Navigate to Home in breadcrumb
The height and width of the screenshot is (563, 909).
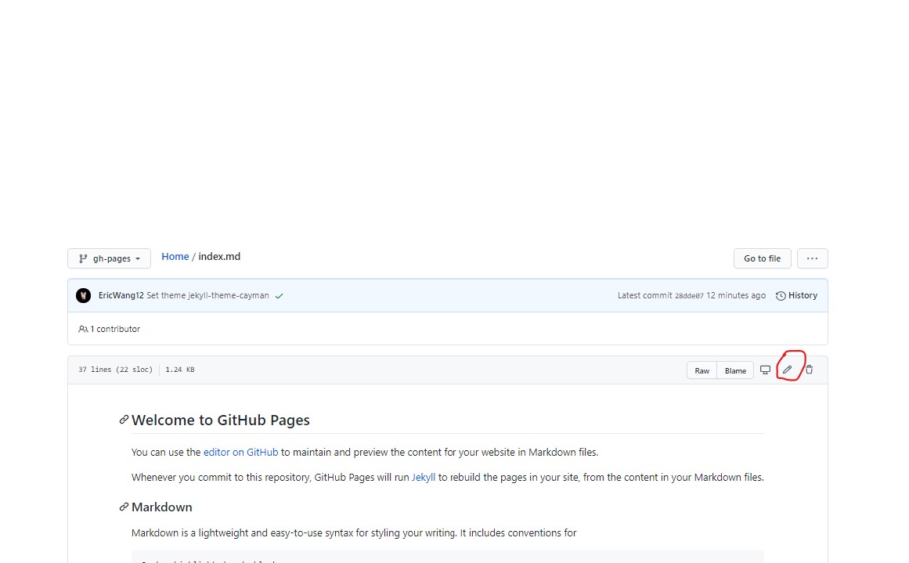(175, 257)
